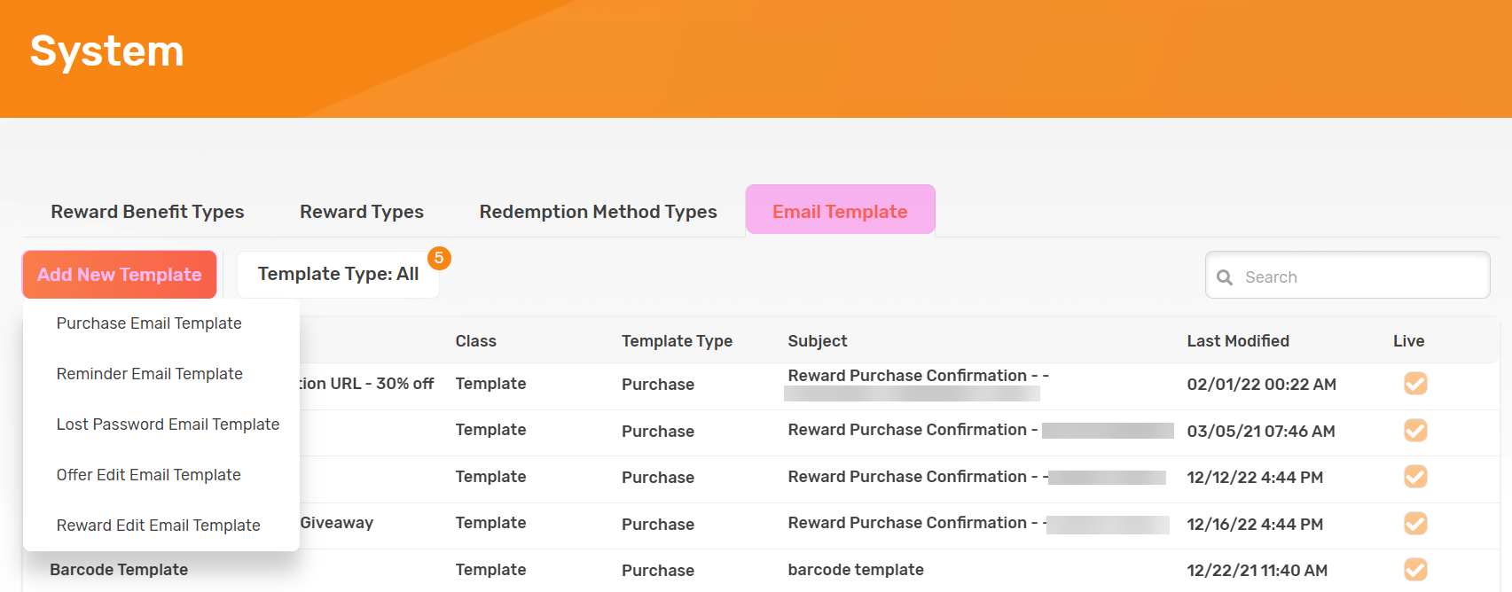
Task: Sort by Last Modified column header
Action: tap(1238, 341)
